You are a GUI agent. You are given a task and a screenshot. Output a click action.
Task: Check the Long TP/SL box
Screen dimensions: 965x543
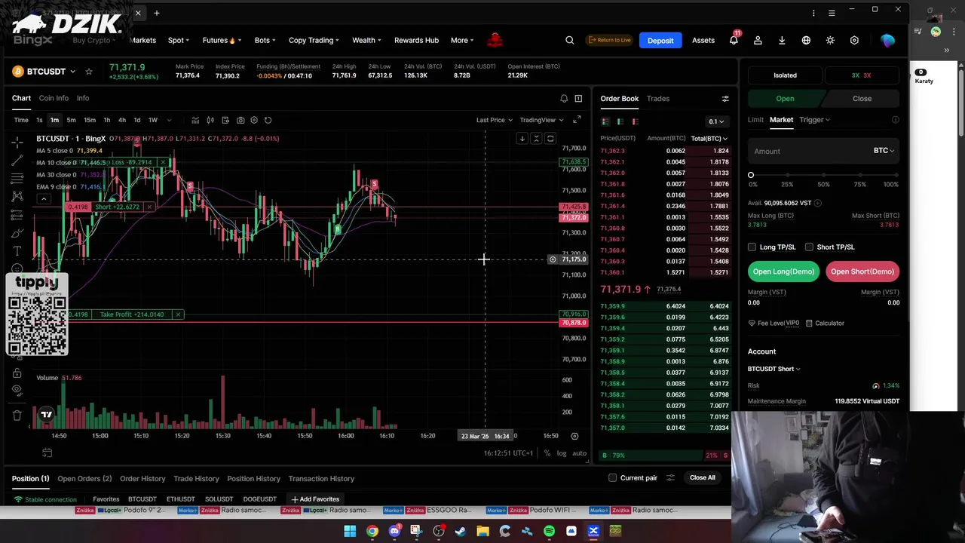pos(752,247)
